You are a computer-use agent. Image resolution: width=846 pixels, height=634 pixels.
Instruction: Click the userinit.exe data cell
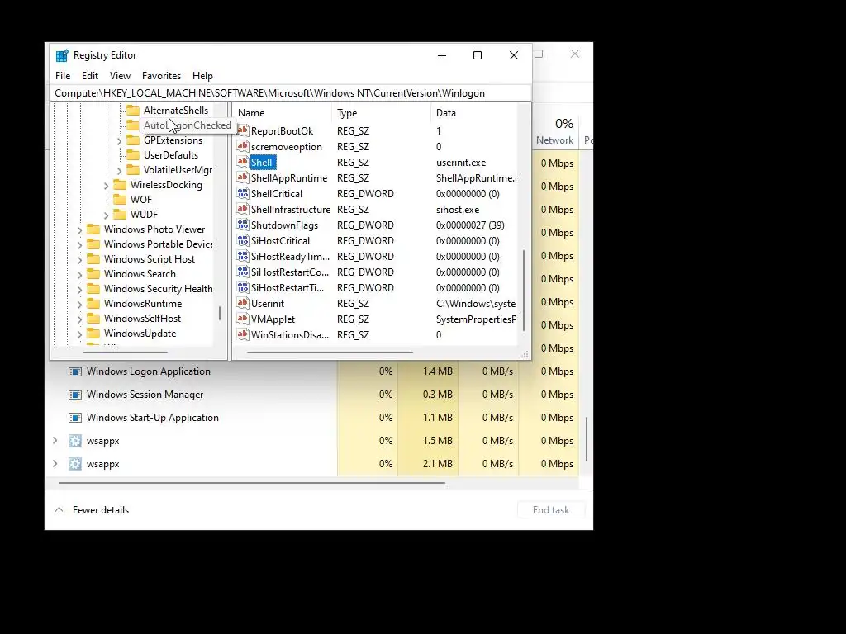point(461,163)
